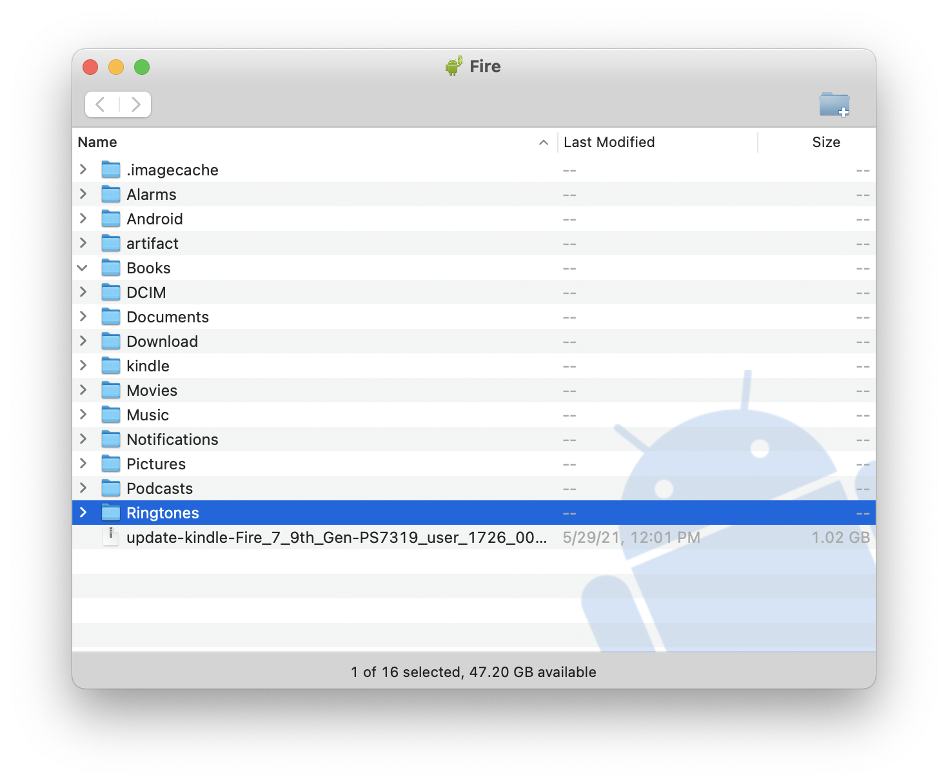Go back with the left arrow button
Viewport: 948px width, 784px height.
pos(101,104)
